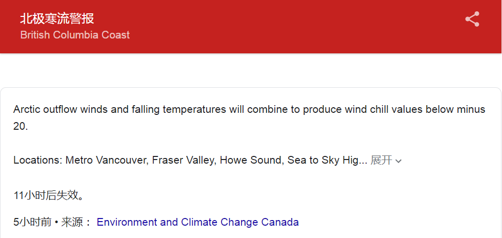Screen dimensions: 502x238
Task: Click empty area of red header banner
Action: click(288, 26)
